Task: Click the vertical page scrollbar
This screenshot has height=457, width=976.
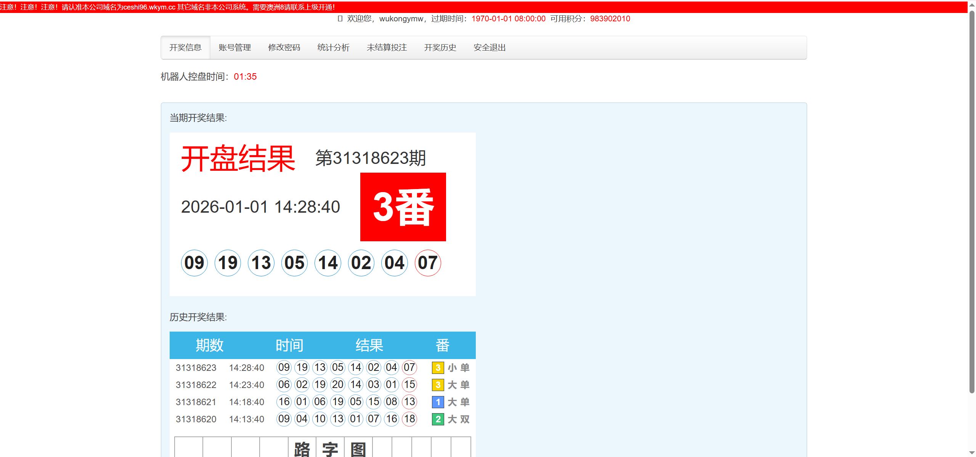Action: [972, 202]
